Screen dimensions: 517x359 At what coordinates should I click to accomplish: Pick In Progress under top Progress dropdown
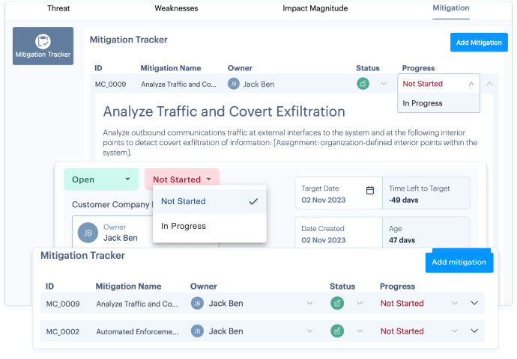[423, 103]
